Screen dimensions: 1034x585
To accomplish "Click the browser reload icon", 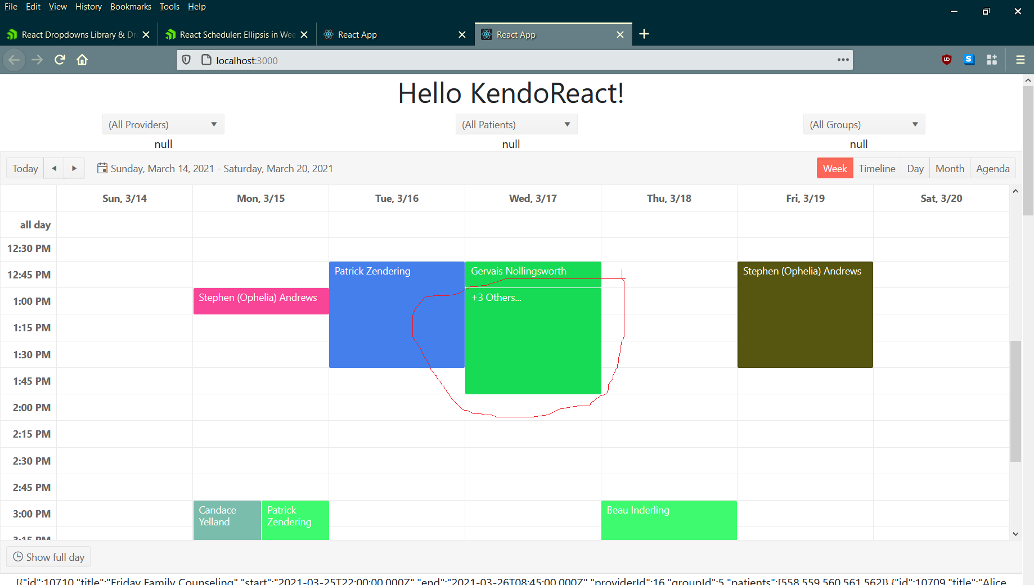I will point(60,60).
